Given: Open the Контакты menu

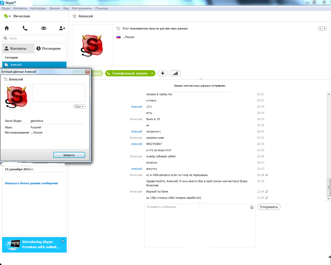Looking at the screenshot, I should [x=20, y=8].
